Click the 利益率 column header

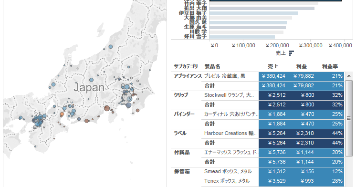(x=330, y=66)
